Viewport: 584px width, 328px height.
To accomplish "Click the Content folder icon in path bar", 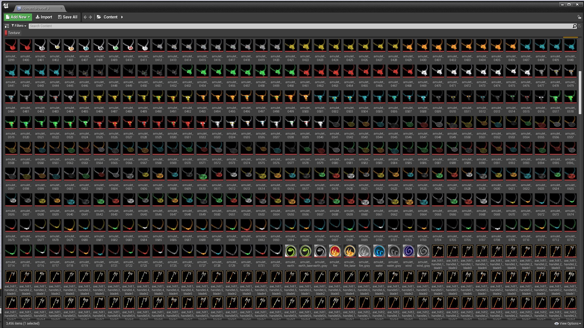I will (99, 17).
